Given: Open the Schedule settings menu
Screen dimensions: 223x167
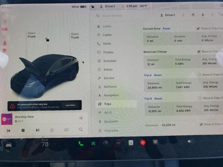Looking at the screenshot, I should pos(107,61).
